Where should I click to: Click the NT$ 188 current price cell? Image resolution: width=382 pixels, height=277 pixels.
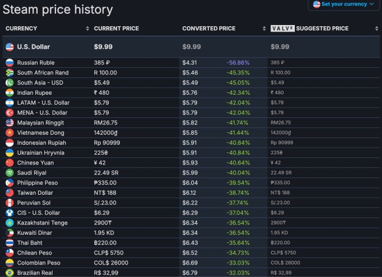coord(105,192)
